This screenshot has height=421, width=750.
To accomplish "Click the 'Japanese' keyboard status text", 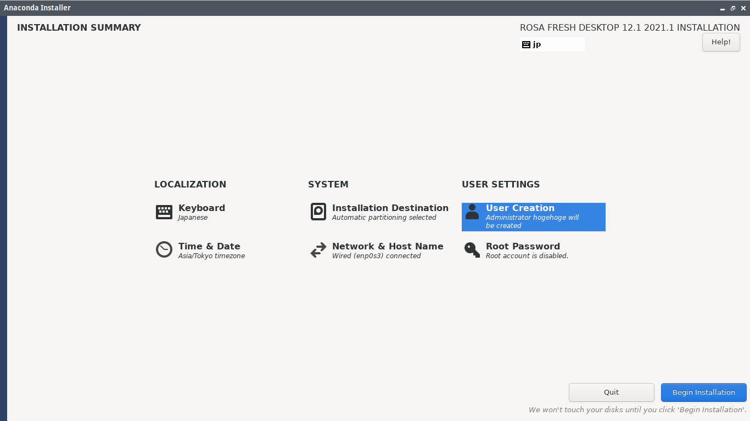I will [193, 218].
